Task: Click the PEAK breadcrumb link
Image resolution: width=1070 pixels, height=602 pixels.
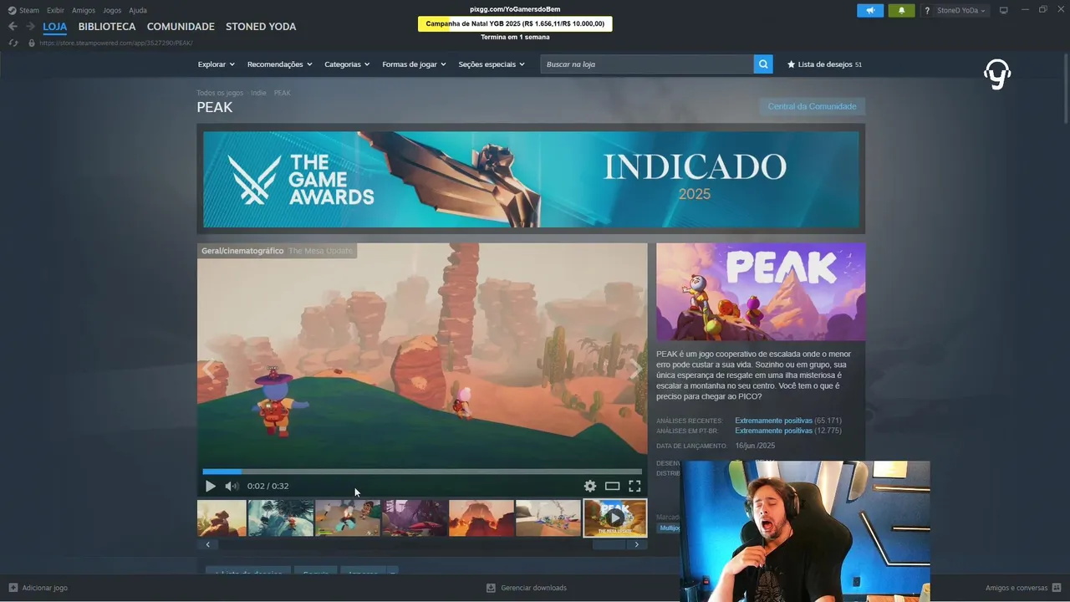Action: tap(283, 93)
